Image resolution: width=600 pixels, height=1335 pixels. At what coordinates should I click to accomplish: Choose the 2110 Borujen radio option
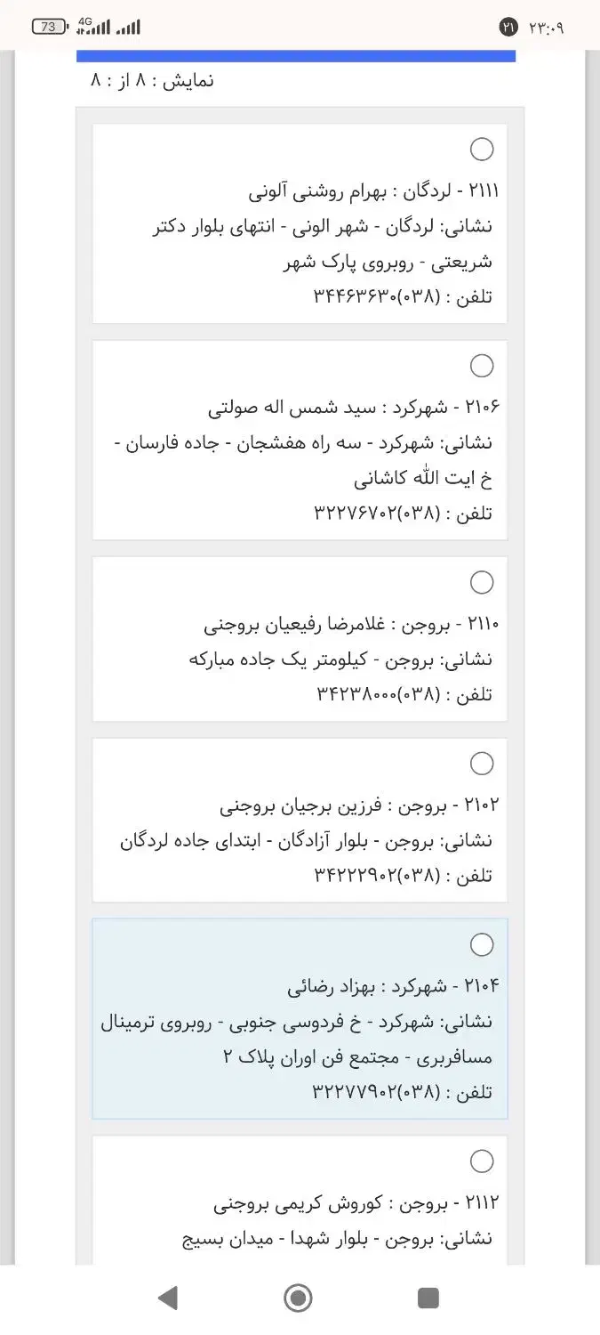(482, 582)
